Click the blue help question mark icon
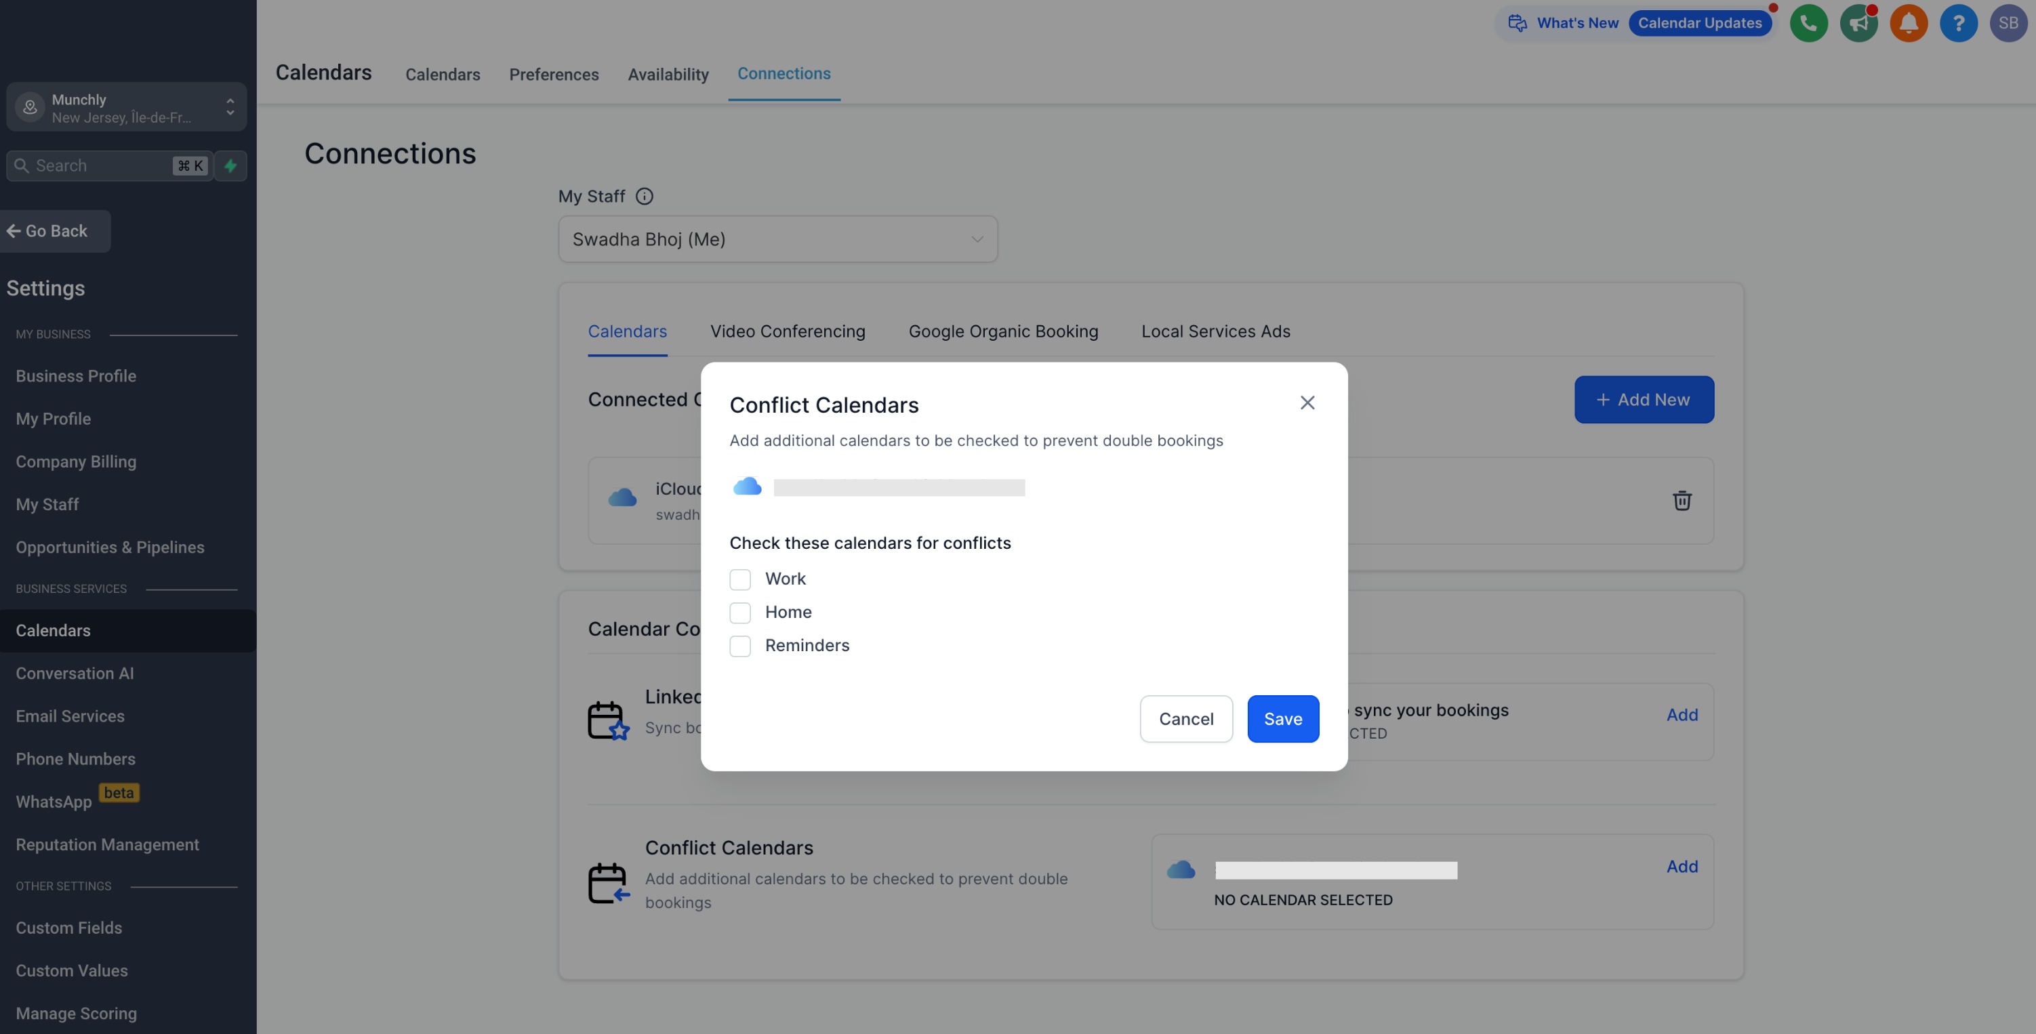This screenshot has height=1034, width=2036. 1959,23
